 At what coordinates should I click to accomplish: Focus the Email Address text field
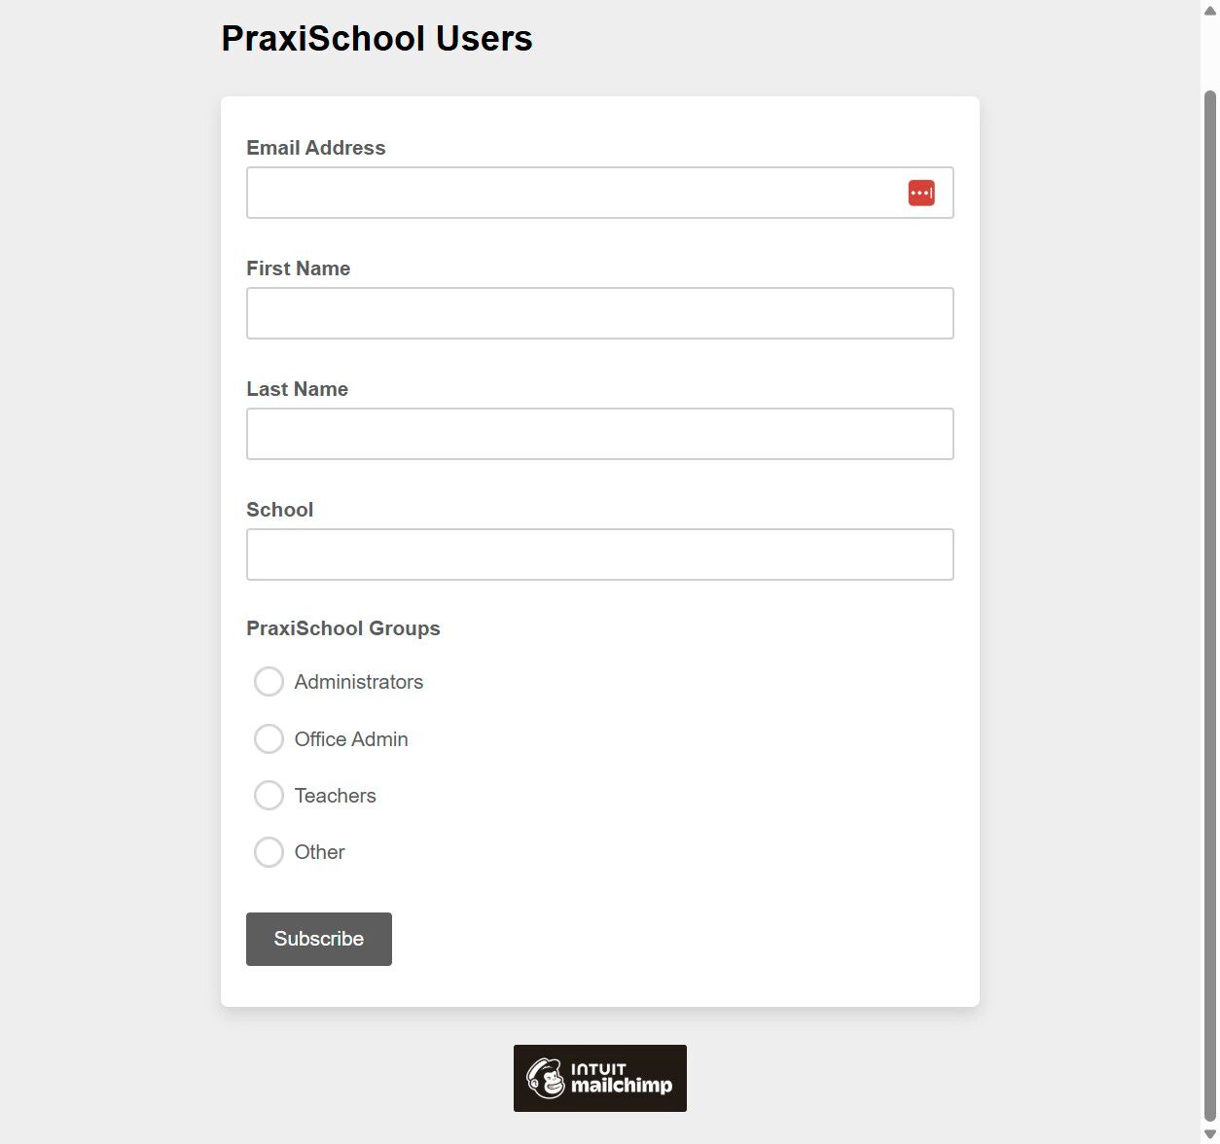[574, 193]
